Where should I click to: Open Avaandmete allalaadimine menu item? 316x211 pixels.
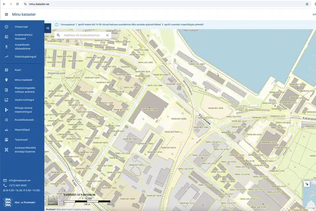coord(22,46)
